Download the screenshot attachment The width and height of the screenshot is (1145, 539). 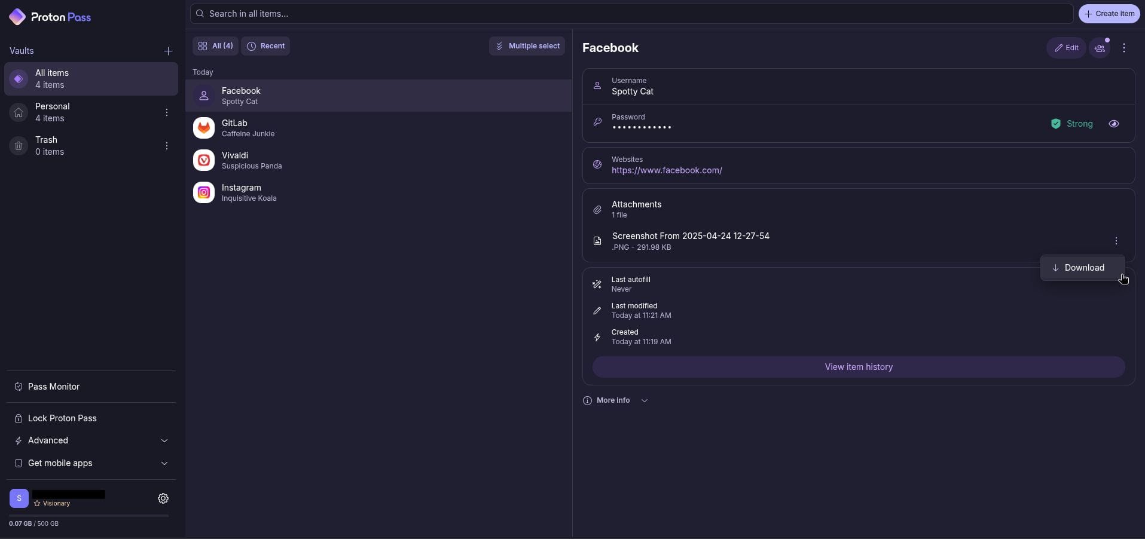point(1083,268)
